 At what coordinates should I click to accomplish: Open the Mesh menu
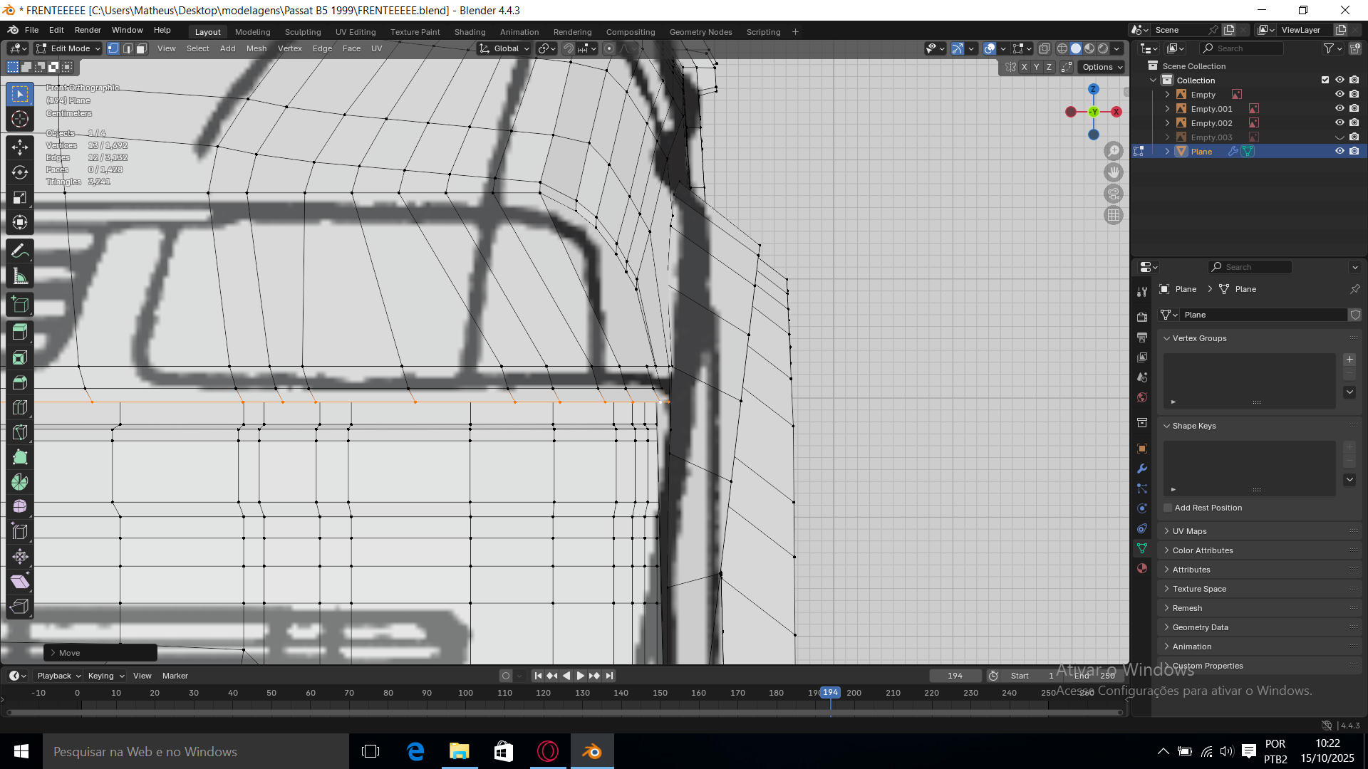point(256,48)
